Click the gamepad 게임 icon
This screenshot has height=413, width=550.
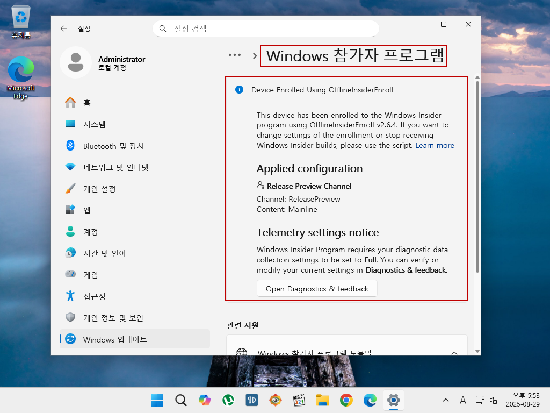(x=70, y=274)
